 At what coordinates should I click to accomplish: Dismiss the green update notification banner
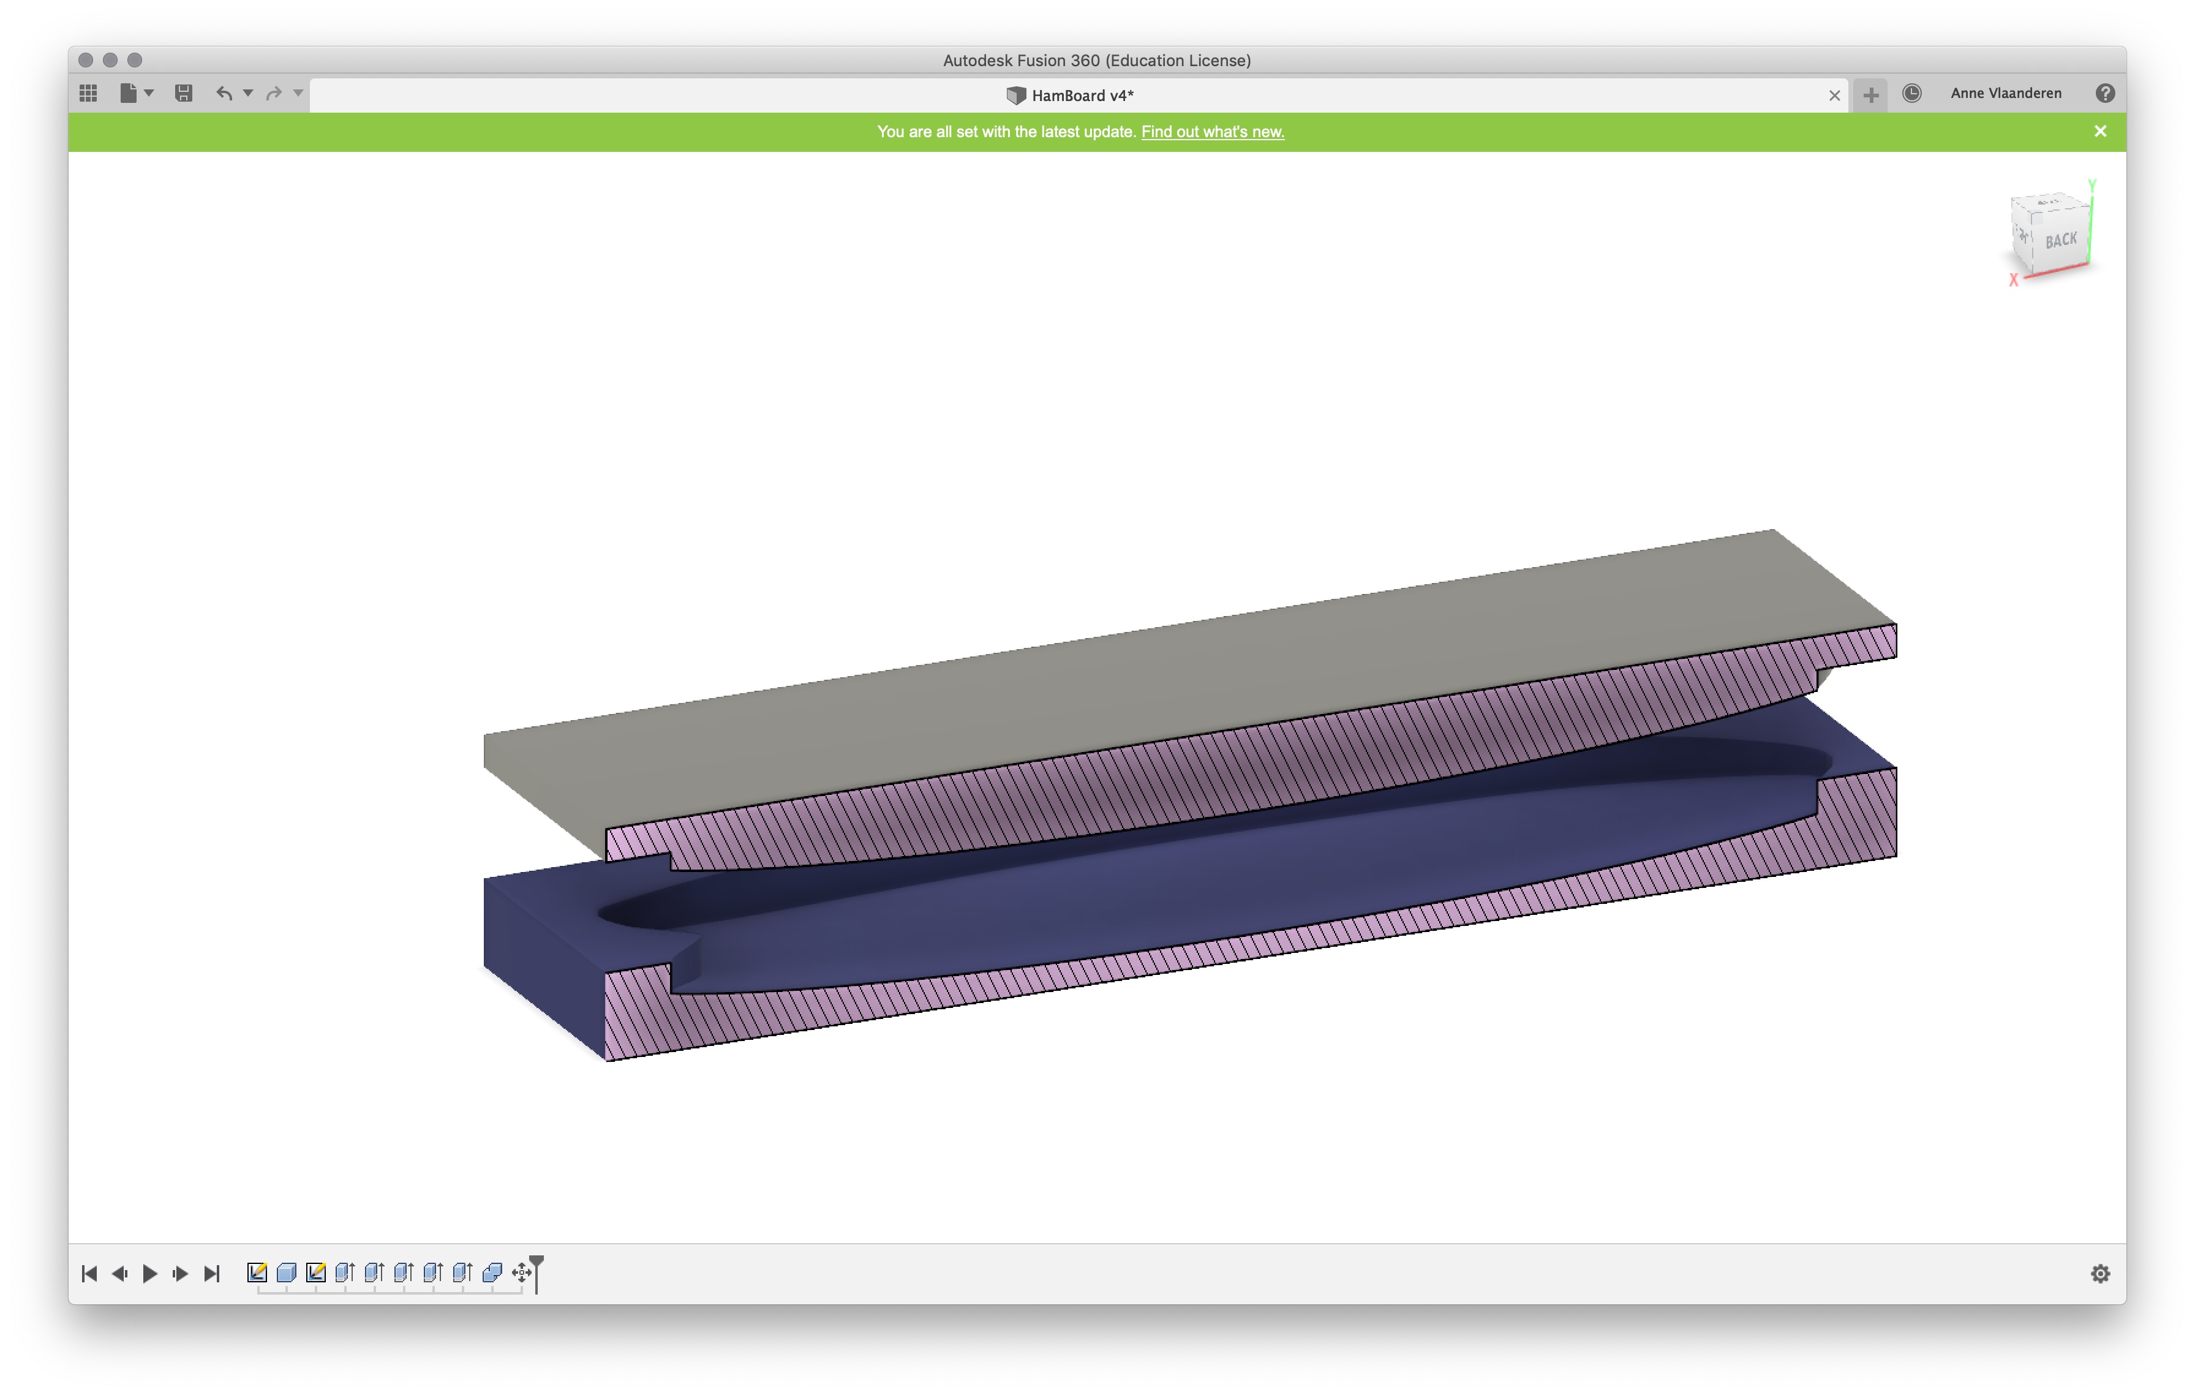(x=2100, y=131)
